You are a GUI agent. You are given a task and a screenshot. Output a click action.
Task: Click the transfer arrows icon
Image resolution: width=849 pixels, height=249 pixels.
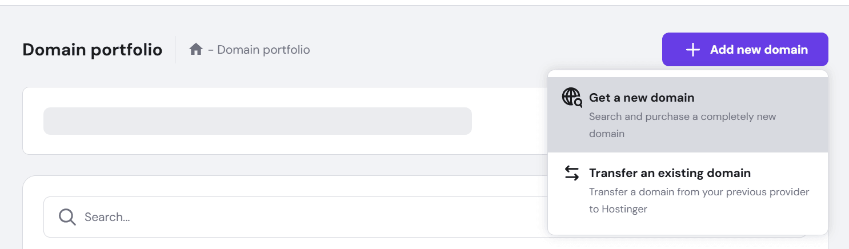572,173
